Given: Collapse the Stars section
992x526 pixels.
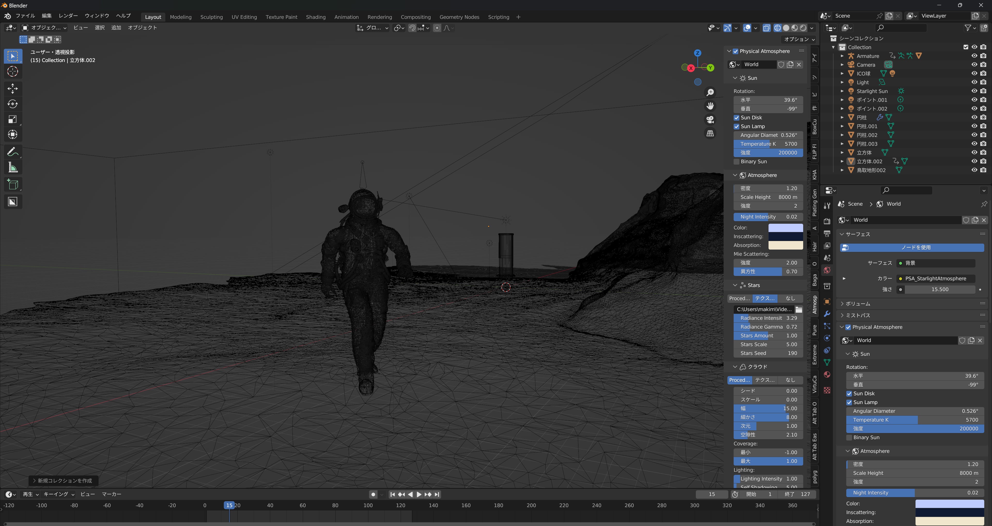Looking at the screenshot, I should click(735, 285).
